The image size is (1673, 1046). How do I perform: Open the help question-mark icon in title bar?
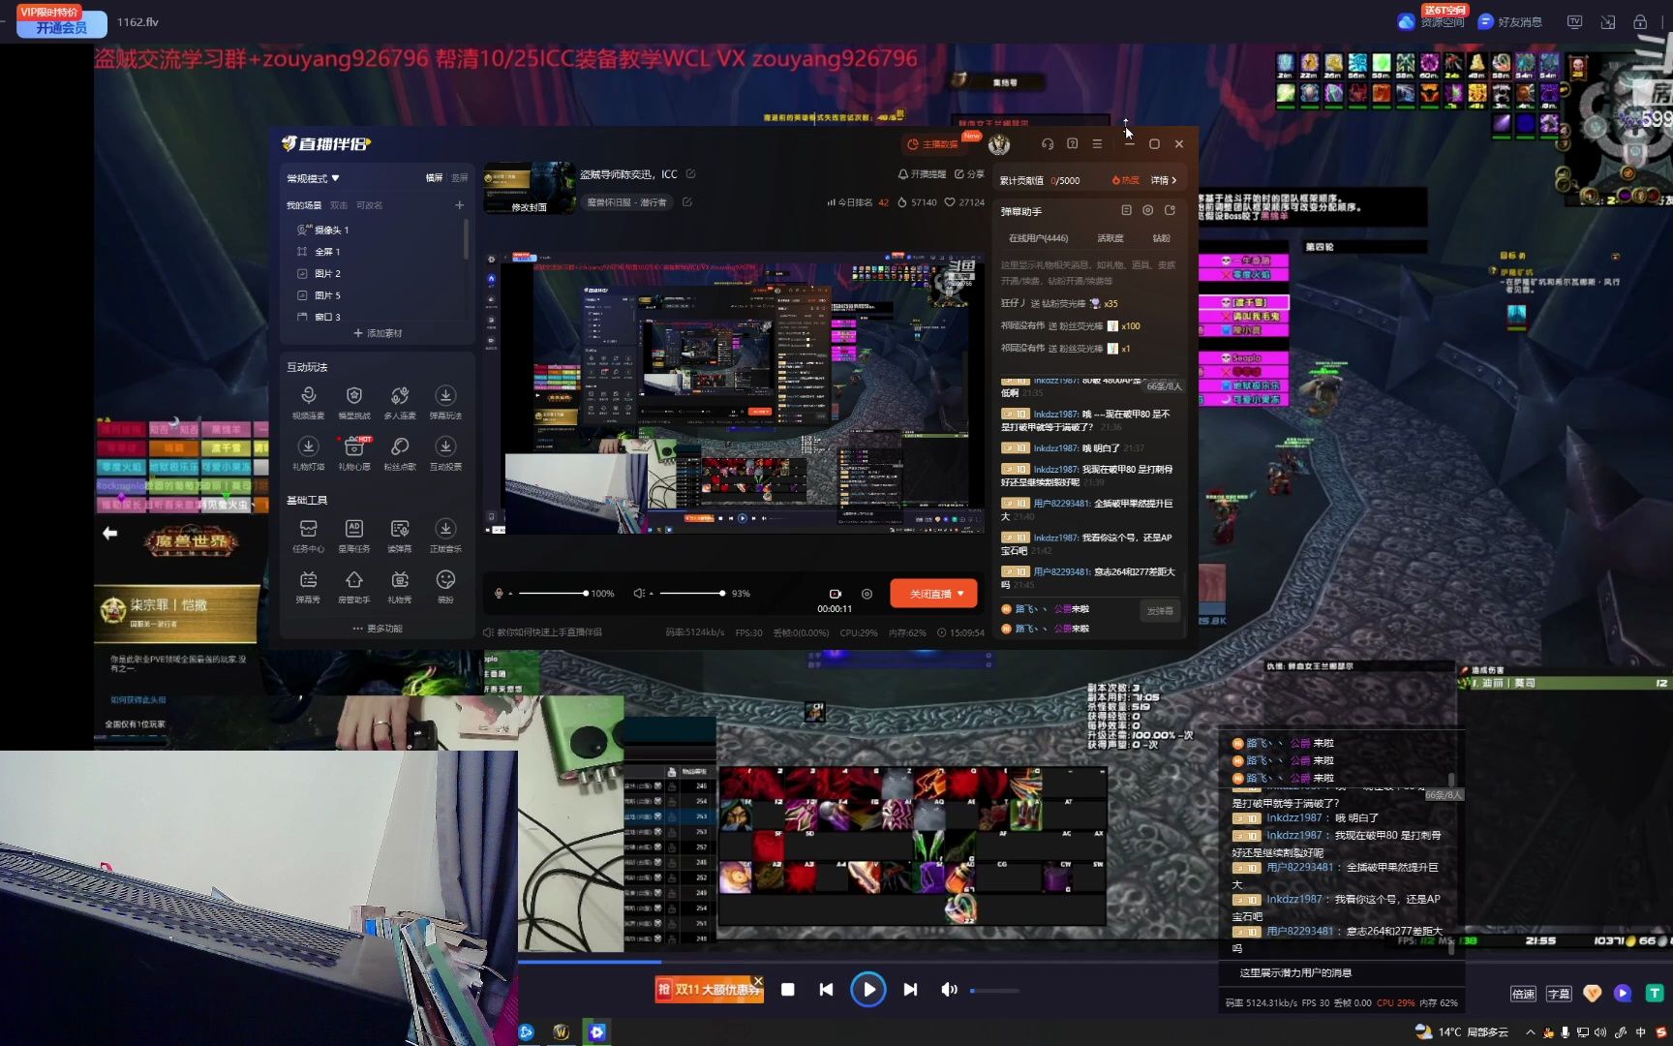(1072, 143)
